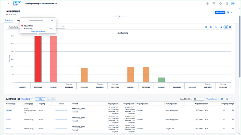Open the calendar icon in chart toolbar
This screenshot has width=241, height=135.
click(x=206, y=27)
